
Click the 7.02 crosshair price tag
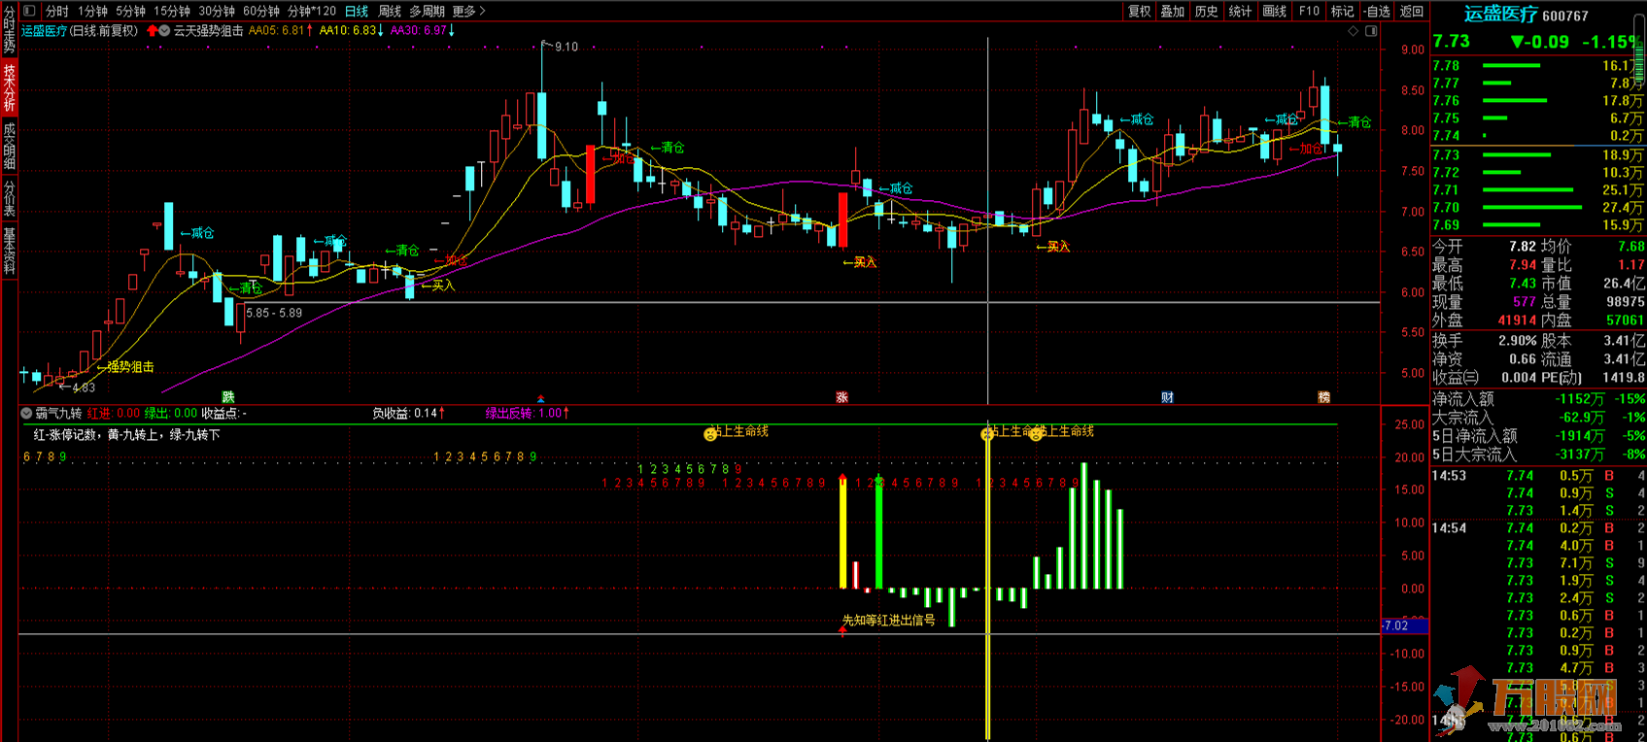click(1405, 626)
